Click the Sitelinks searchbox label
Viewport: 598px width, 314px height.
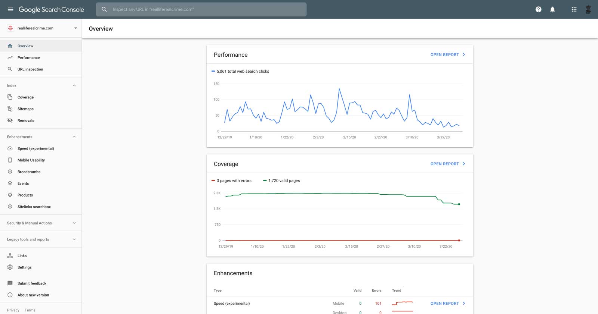[x=34, y=207]
